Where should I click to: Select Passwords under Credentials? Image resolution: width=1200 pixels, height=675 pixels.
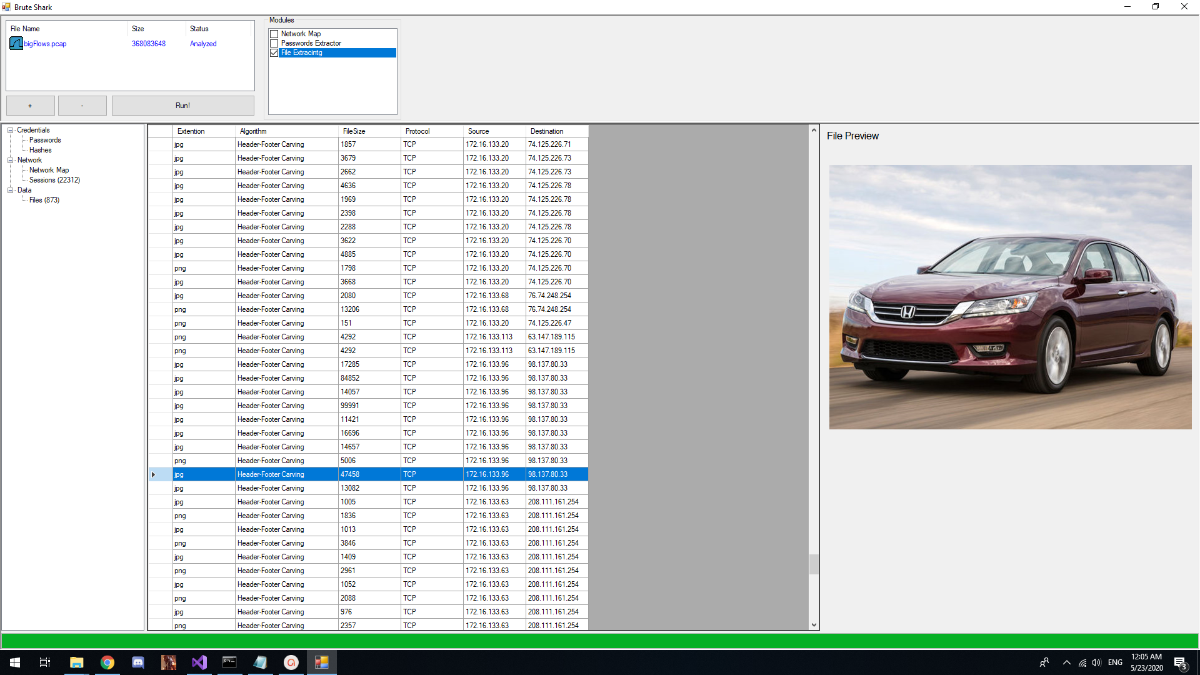point(45,140)
